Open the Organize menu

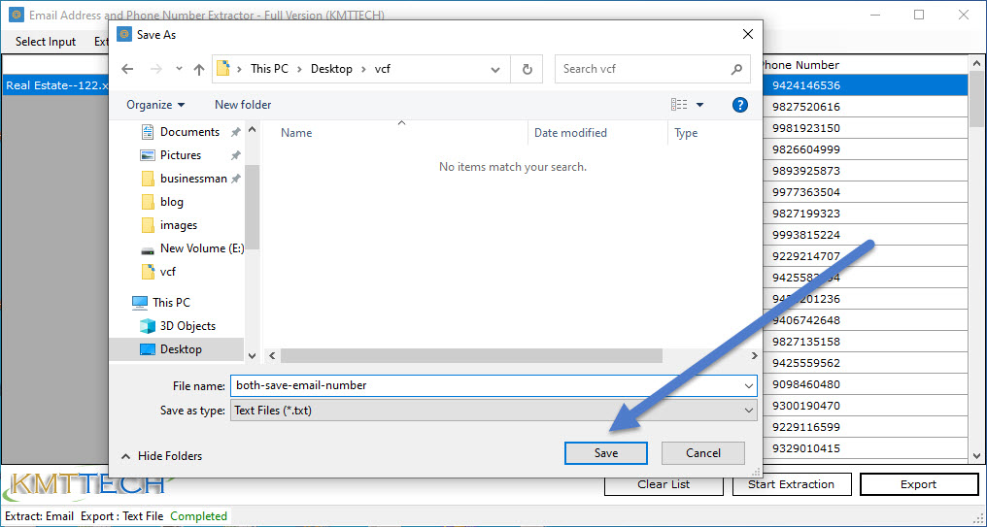[x=155, y=105]
